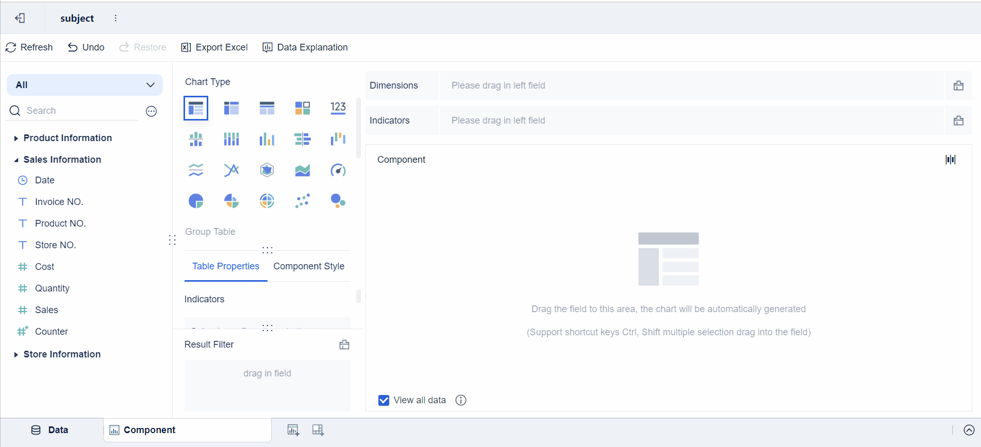Click the Result Filter toolbox icon
The image size is (981, 447).
point(344,345)
